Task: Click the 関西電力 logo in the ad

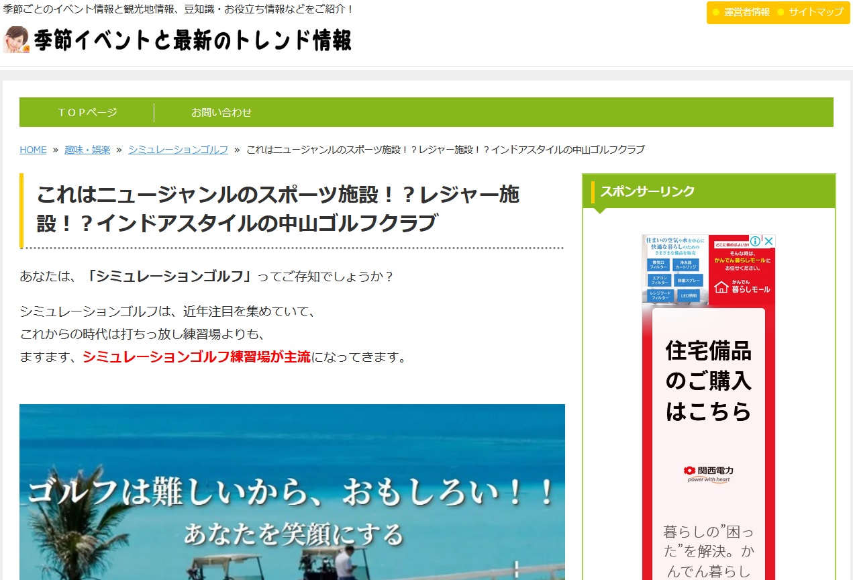Action: pyautogui.click(x=708, y=473)
